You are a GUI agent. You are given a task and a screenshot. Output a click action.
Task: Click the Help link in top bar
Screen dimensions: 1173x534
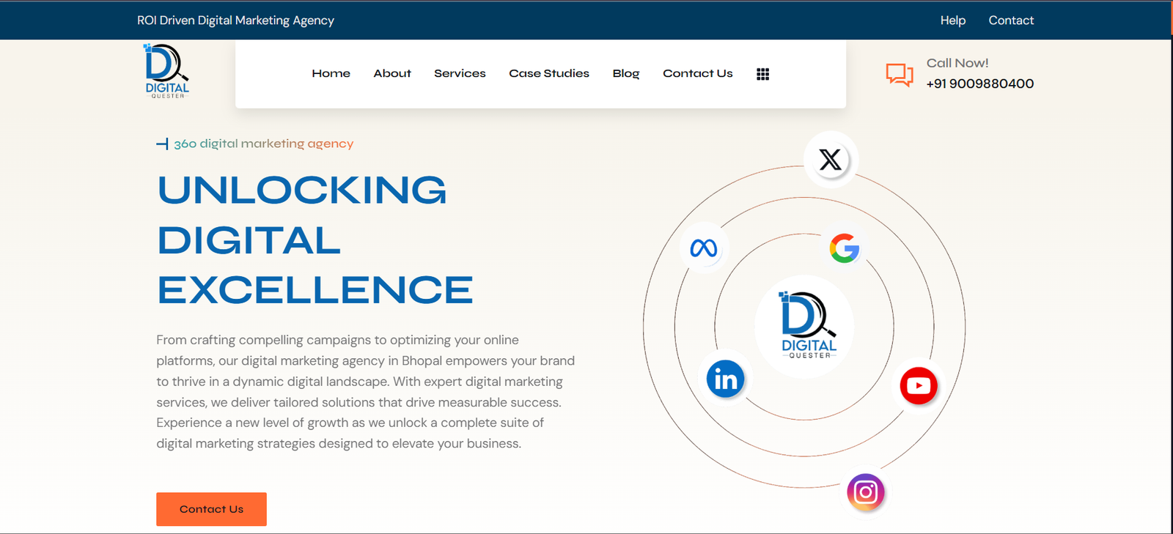click(x=953, y=21)
